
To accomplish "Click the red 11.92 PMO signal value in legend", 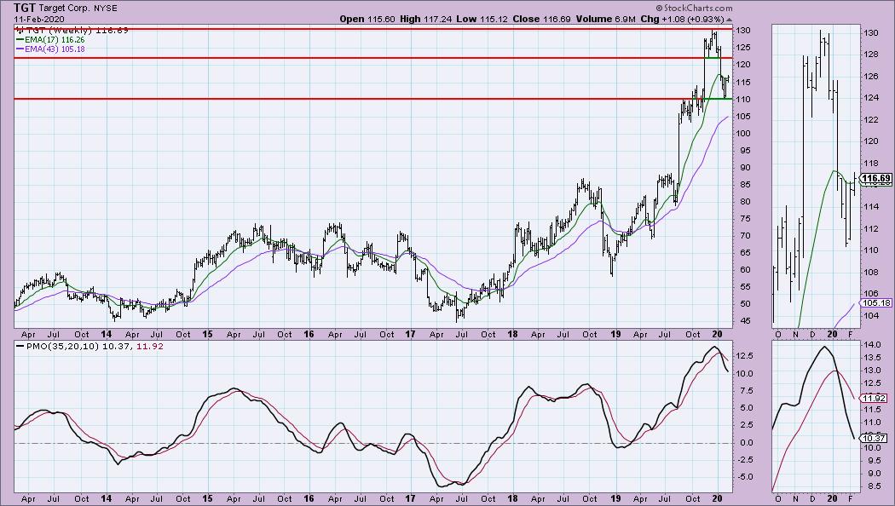I will coord(150,346).
